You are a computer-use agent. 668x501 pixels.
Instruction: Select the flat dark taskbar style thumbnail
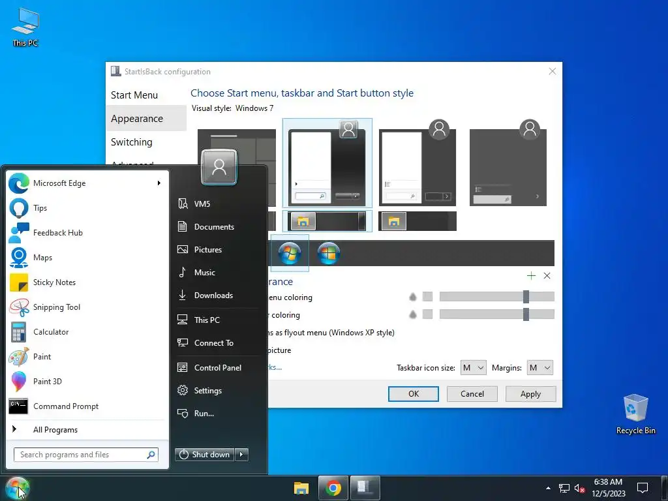(417, 221)
